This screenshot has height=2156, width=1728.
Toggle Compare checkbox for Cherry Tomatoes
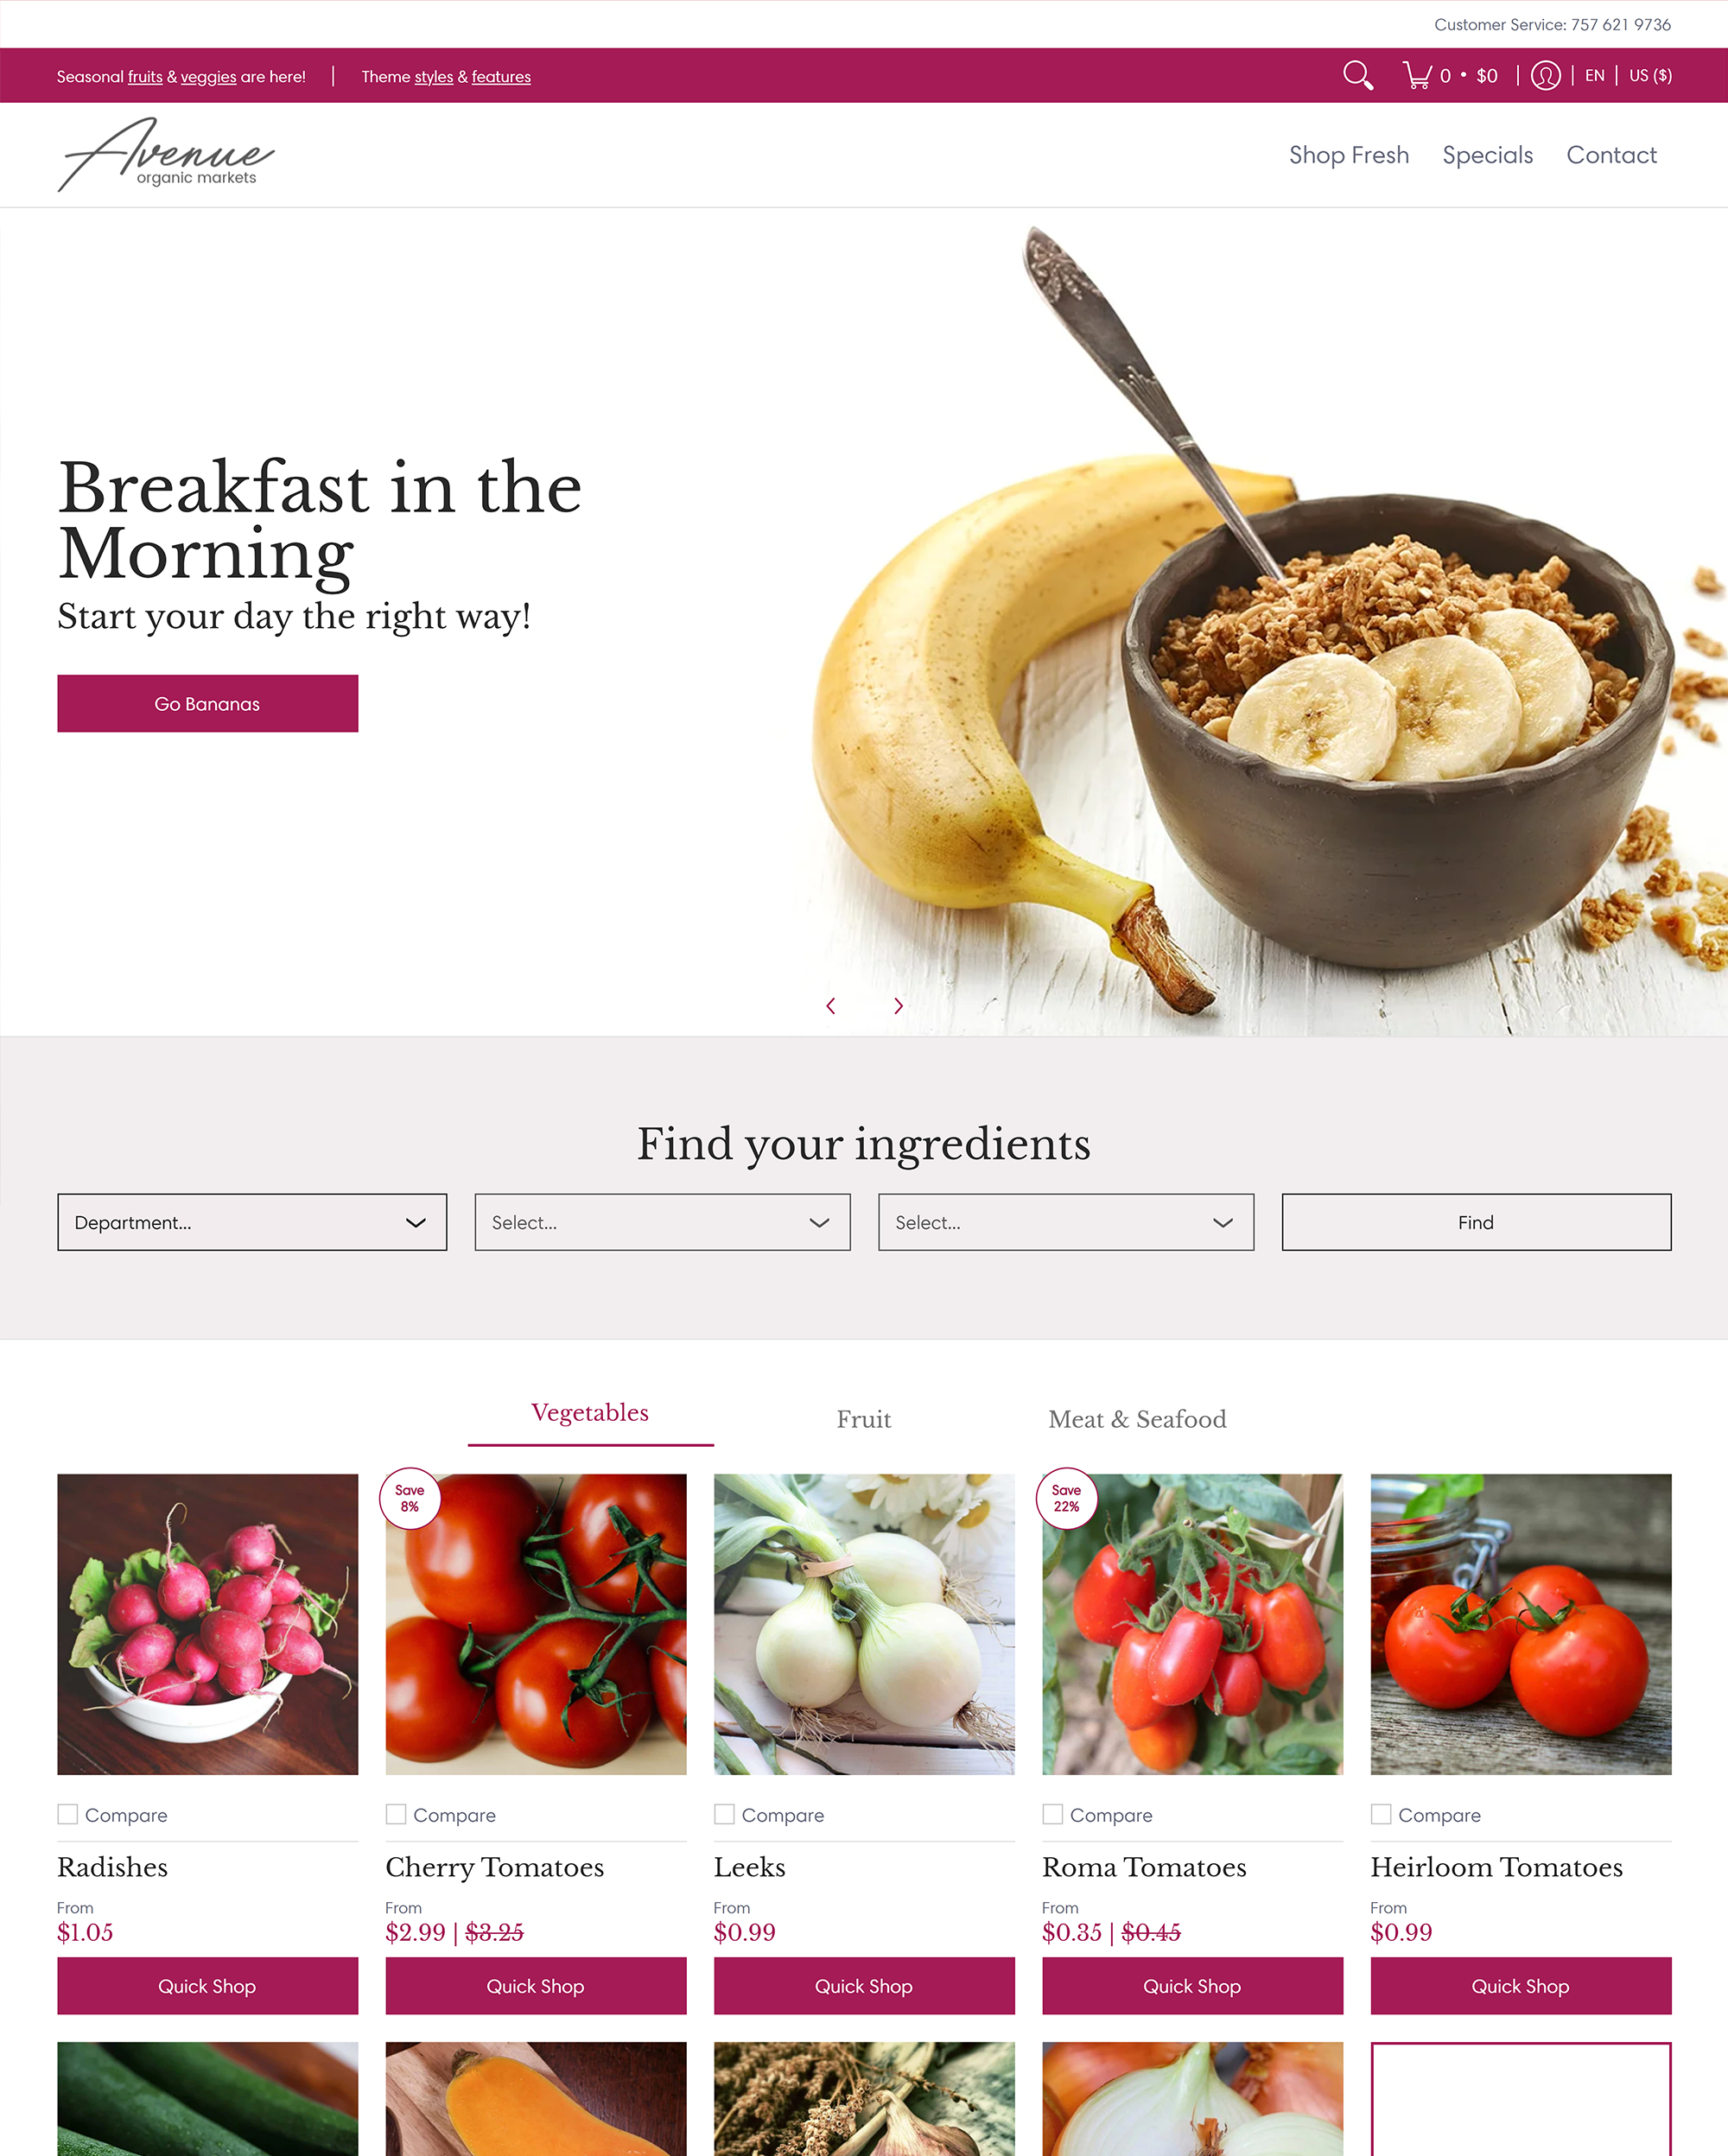pyautogui.click(x=397, y=1814)
